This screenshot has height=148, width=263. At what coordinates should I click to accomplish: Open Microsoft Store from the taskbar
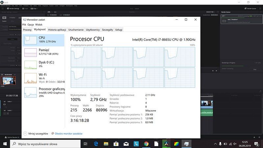pos(116,144)
